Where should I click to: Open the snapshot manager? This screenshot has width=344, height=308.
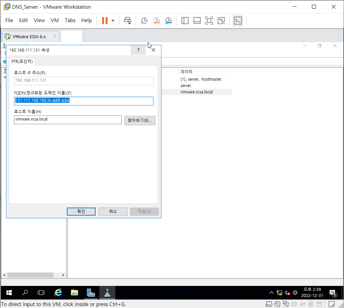[x=168, y=21]
